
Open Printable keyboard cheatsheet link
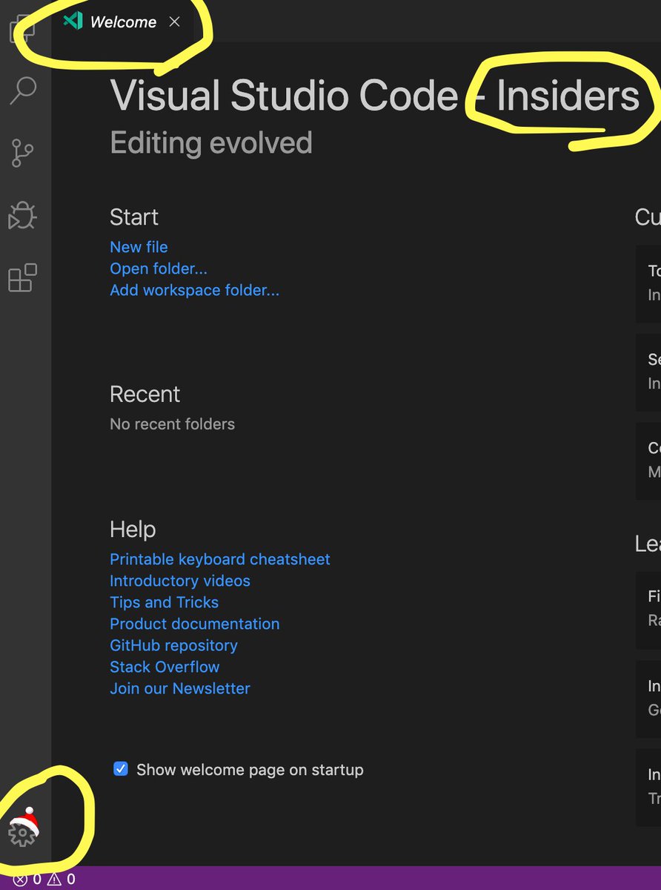pyautogui.click(x=220, y=559)
